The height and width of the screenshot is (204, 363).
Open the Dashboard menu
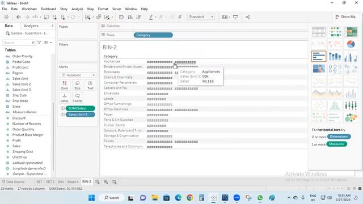pyautogui.click(x=48, y=9)
